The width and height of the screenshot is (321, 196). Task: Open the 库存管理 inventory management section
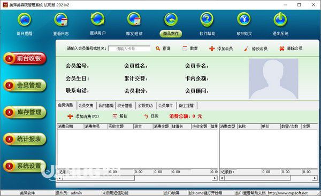(x=25, y=112)
